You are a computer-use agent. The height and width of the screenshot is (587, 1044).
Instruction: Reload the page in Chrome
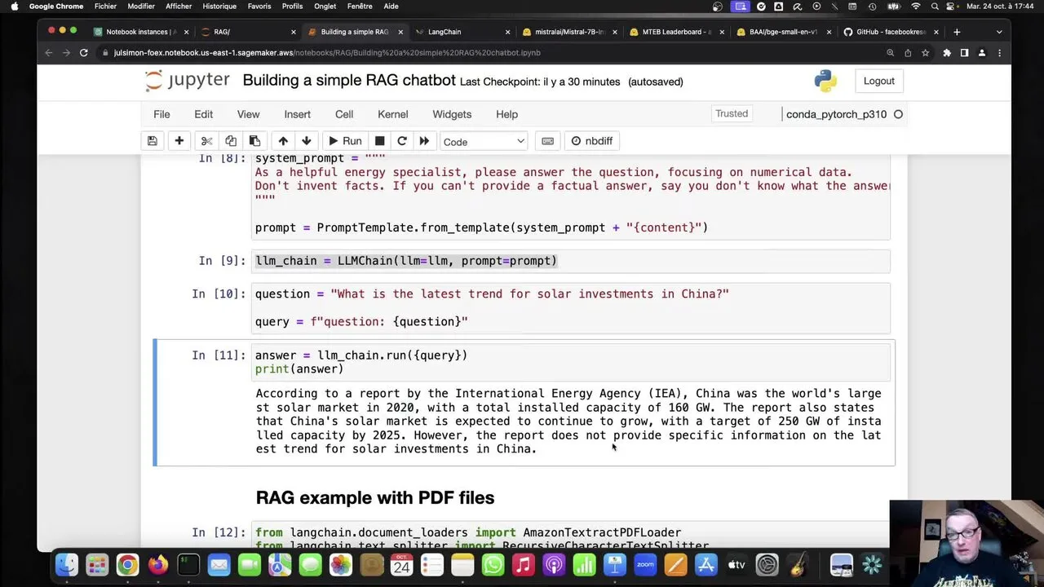[x=84, y=53]
